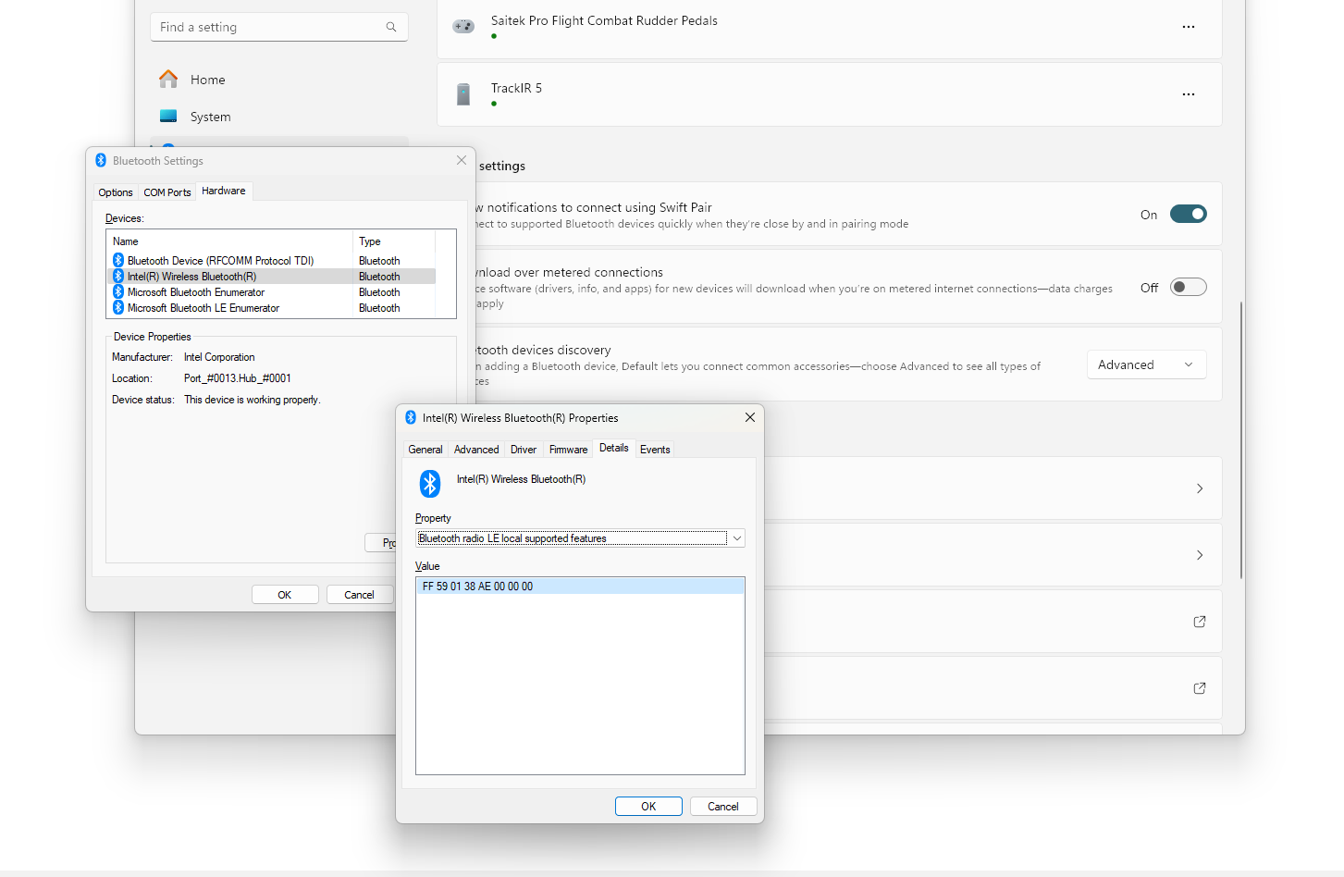Click Bluetooth icon beside Microsoft Bluetooth LE Enumerator
1344x877 pixels.
click(118, 307)
